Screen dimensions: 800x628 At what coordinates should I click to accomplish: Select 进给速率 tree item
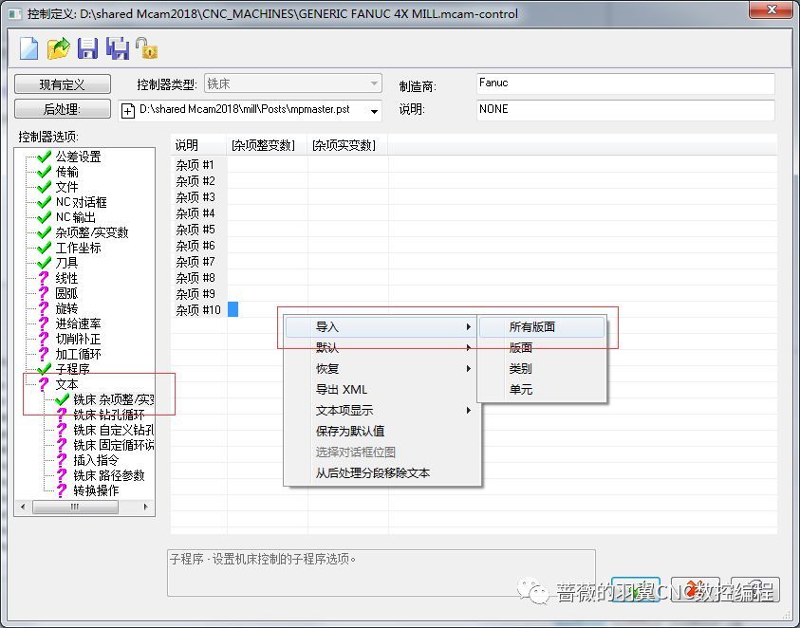click(x=78, y=323)
